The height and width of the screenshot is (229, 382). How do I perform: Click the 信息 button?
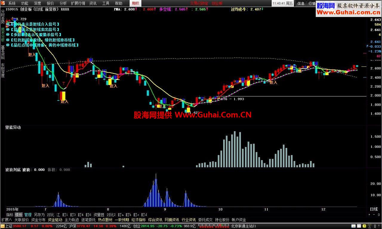click(301, 3)
